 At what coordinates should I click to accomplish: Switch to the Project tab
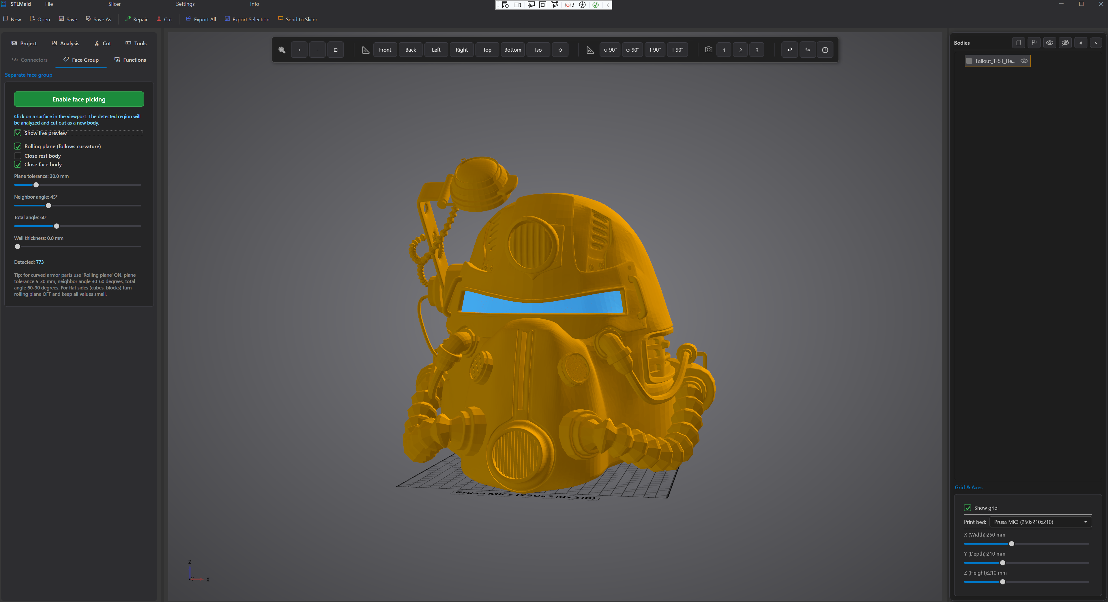tap(24, 44)
